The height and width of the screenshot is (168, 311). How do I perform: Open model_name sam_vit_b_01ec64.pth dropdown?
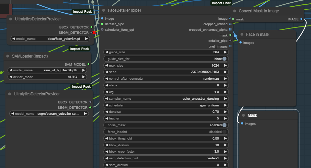(x=47, y=70)
